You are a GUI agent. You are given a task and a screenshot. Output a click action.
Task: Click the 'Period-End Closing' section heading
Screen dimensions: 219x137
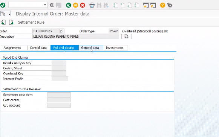15,58
